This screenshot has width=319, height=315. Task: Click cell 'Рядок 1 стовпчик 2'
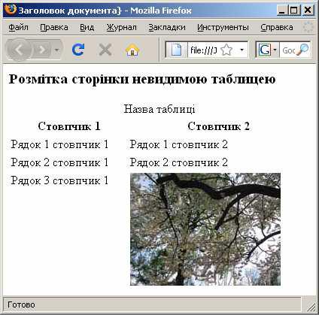(x=178, y=144)
